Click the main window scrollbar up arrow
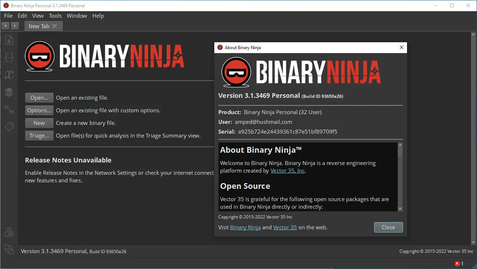Image resolution: width=477 pixels, height=269 pixels. point(474,35)
